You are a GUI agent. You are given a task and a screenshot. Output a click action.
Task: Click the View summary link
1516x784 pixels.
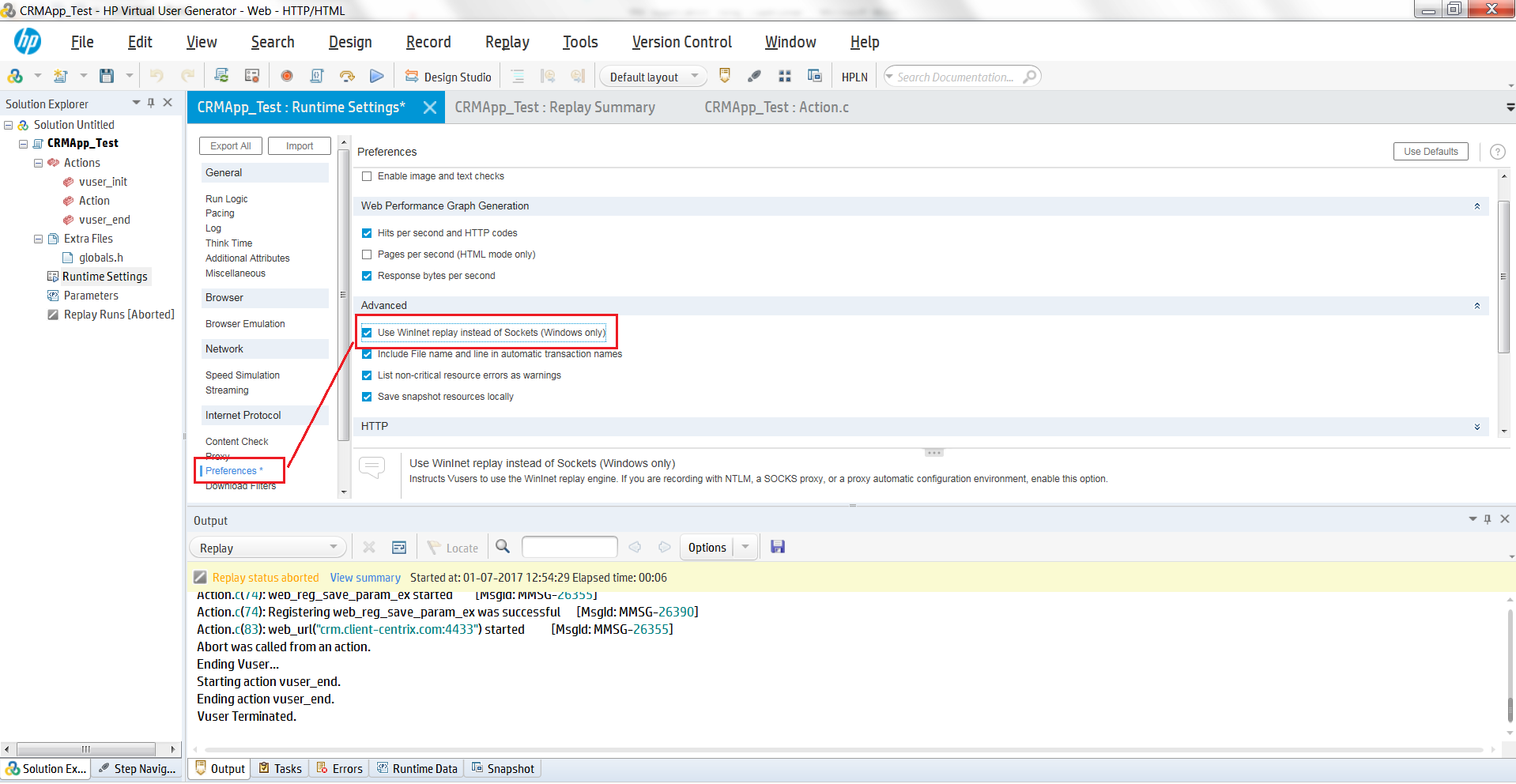[x=365, y=578]
